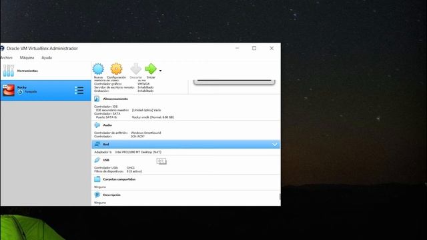This screenshot has width=427, height=240.
Task: Open the Máquina menu
Action: (x=27, y=58)
